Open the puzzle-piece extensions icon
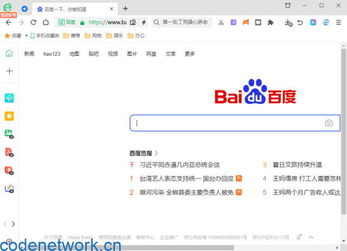 click(x=270, y=22)
